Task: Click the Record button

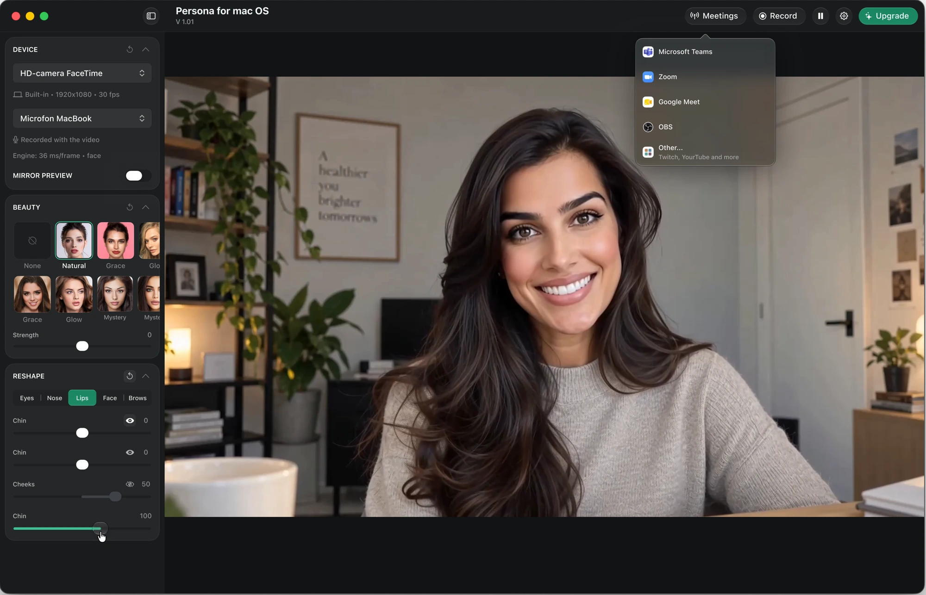Action: [779, 16]
